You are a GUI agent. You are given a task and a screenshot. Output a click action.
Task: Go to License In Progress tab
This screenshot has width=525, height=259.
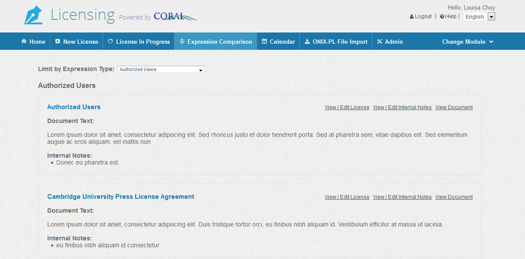139,42
